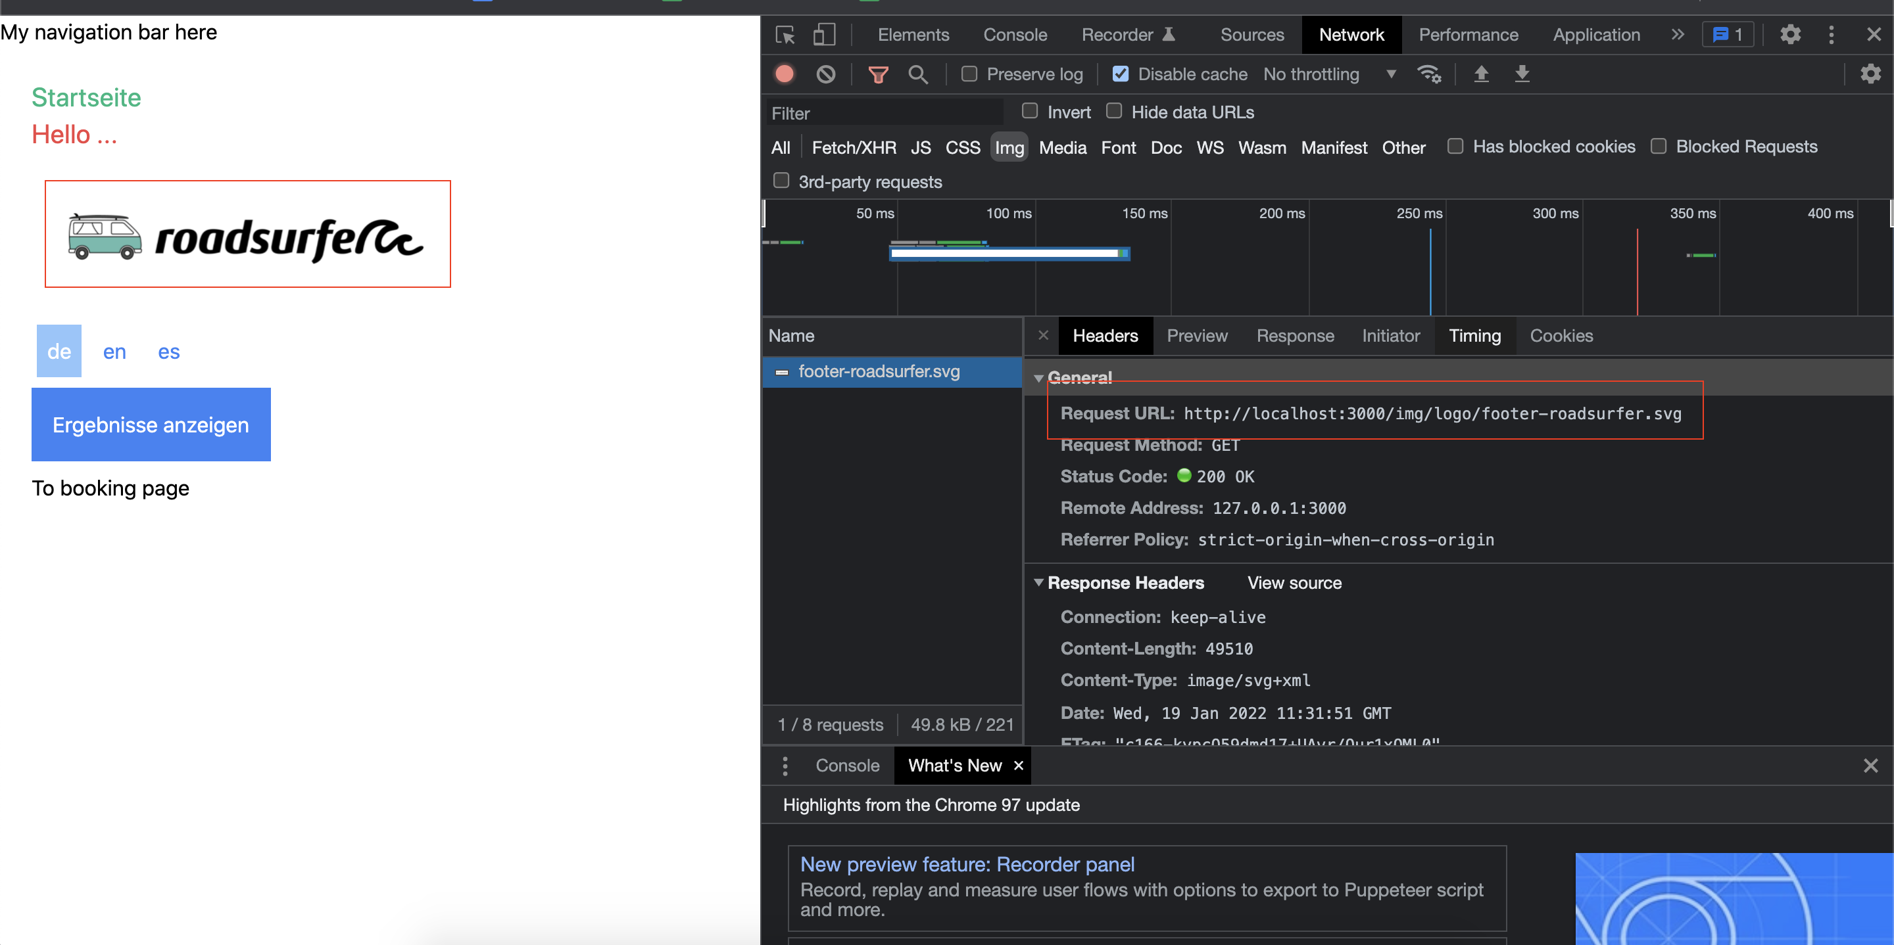1894x945 pixels.
Task: Select the footer-roadsurfer.svg request row
Action: [x=879, y=372]
